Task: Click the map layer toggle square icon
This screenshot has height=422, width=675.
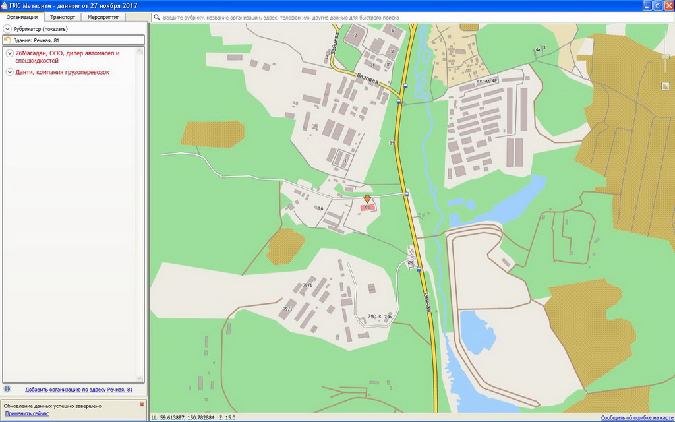Action: pos(666,86)
